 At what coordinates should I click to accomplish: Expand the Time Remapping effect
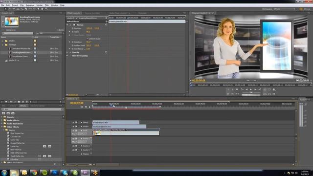click(67, 56)
